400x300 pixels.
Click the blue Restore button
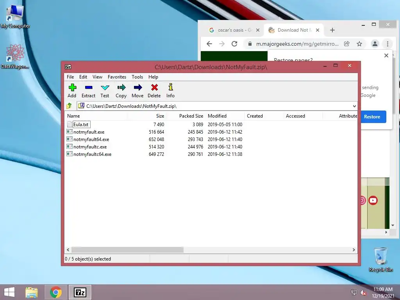point(372,116)
